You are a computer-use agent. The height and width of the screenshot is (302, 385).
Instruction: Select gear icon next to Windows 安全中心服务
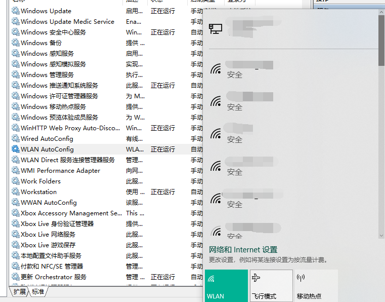click(16, 32)
